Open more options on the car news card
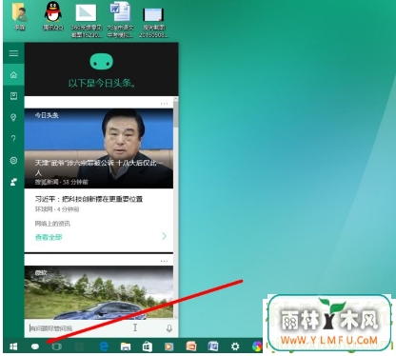396x356 pixels. (164, 261)
